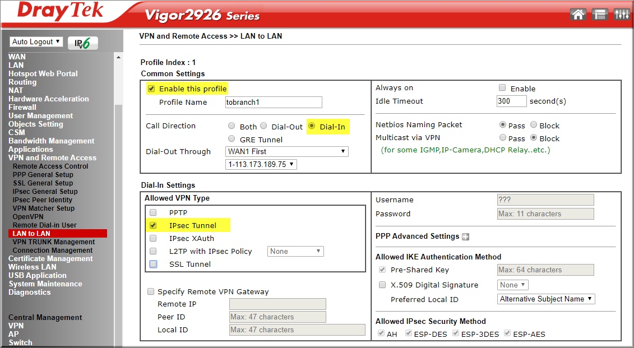The height and width of the screenshot is (348, 634).
Task: Click the Remote IP input field
Action: pyautogui.click(x=277, y=304)
